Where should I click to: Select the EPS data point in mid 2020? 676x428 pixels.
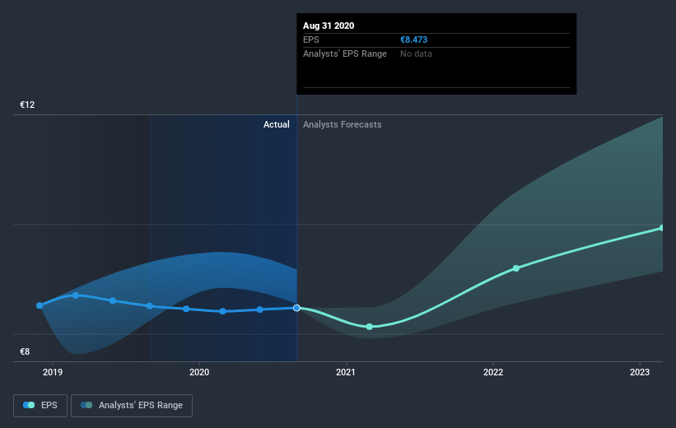point(259,309)
